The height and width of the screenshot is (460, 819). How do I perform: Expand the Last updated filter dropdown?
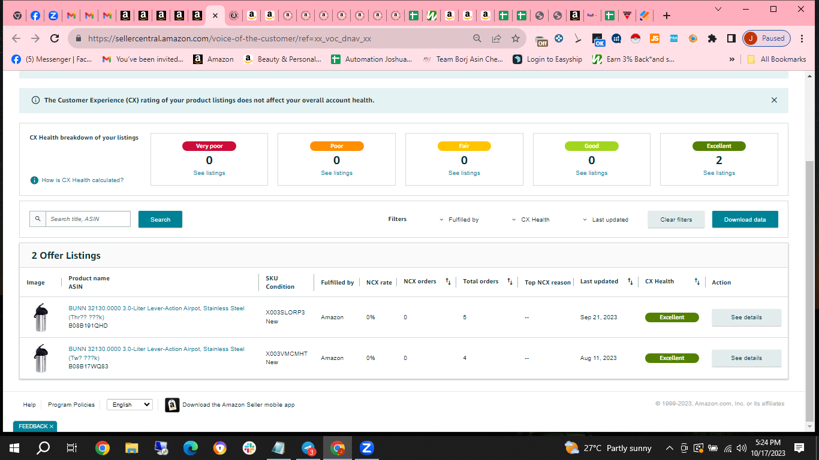tap(606, 220)
